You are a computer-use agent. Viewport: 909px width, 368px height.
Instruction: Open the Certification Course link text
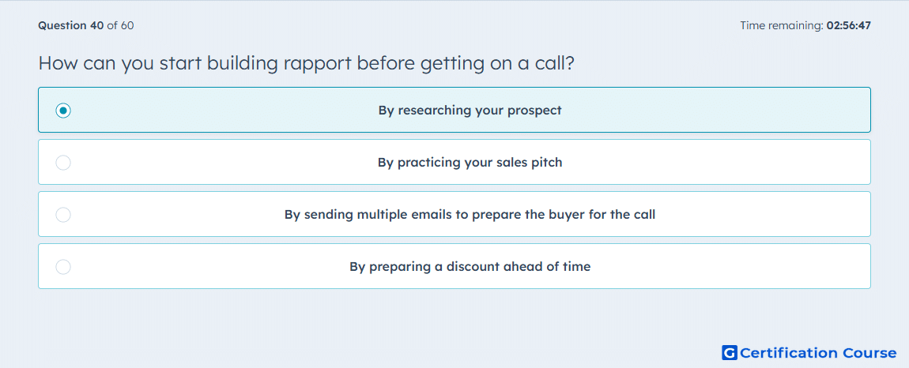(x=818, y=353)
